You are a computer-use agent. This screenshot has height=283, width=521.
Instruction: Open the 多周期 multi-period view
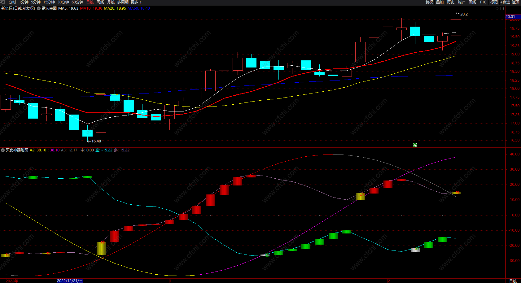(x=123, y=2)
